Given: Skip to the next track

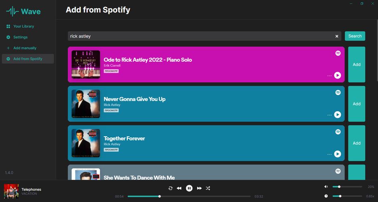Looking at the screenshot, I should coord(199,188).
